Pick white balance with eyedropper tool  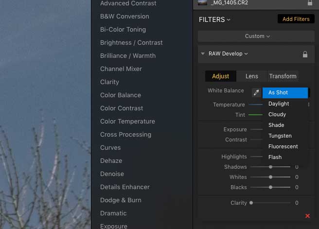click(256, 92)
